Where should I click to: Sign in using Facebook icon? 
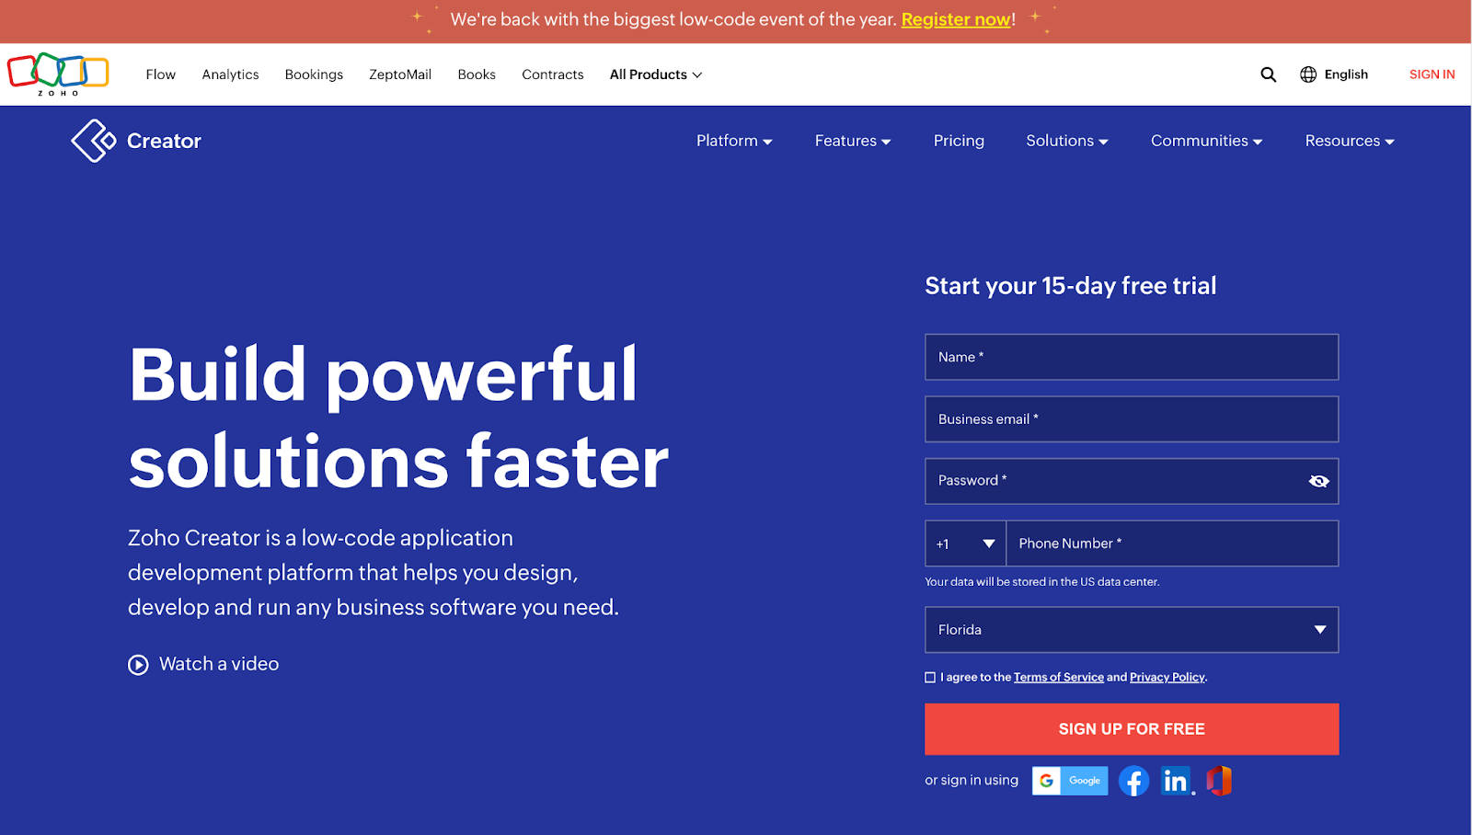1133,781
